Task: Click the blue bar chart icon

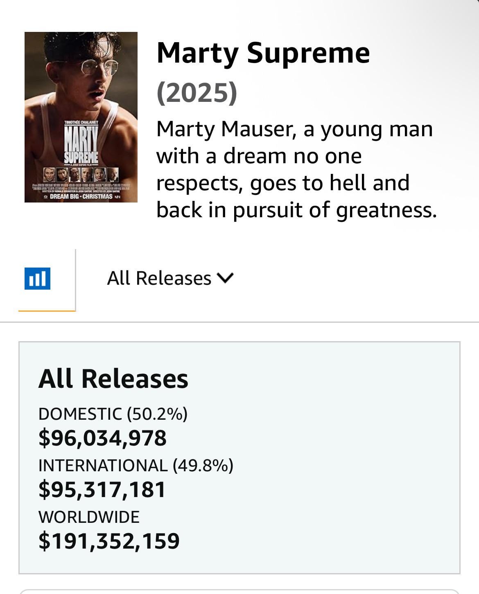Action: 37,279
